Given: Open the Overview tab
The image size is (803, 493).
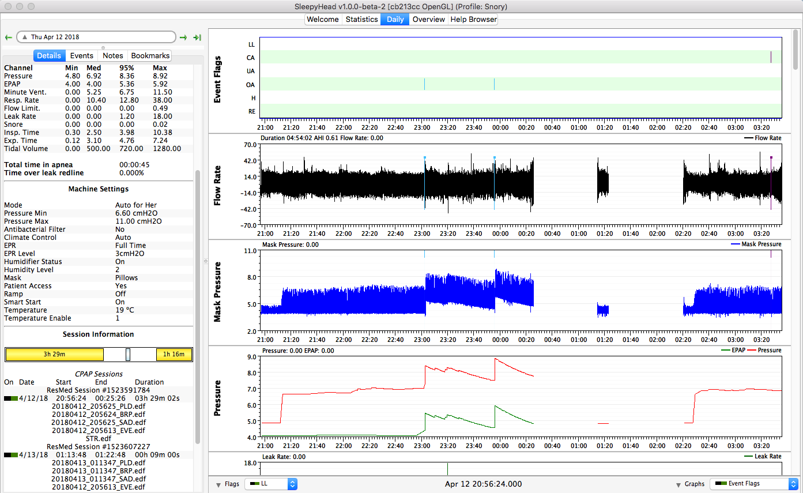Looking at the screenshot, I should coord(429,19).
